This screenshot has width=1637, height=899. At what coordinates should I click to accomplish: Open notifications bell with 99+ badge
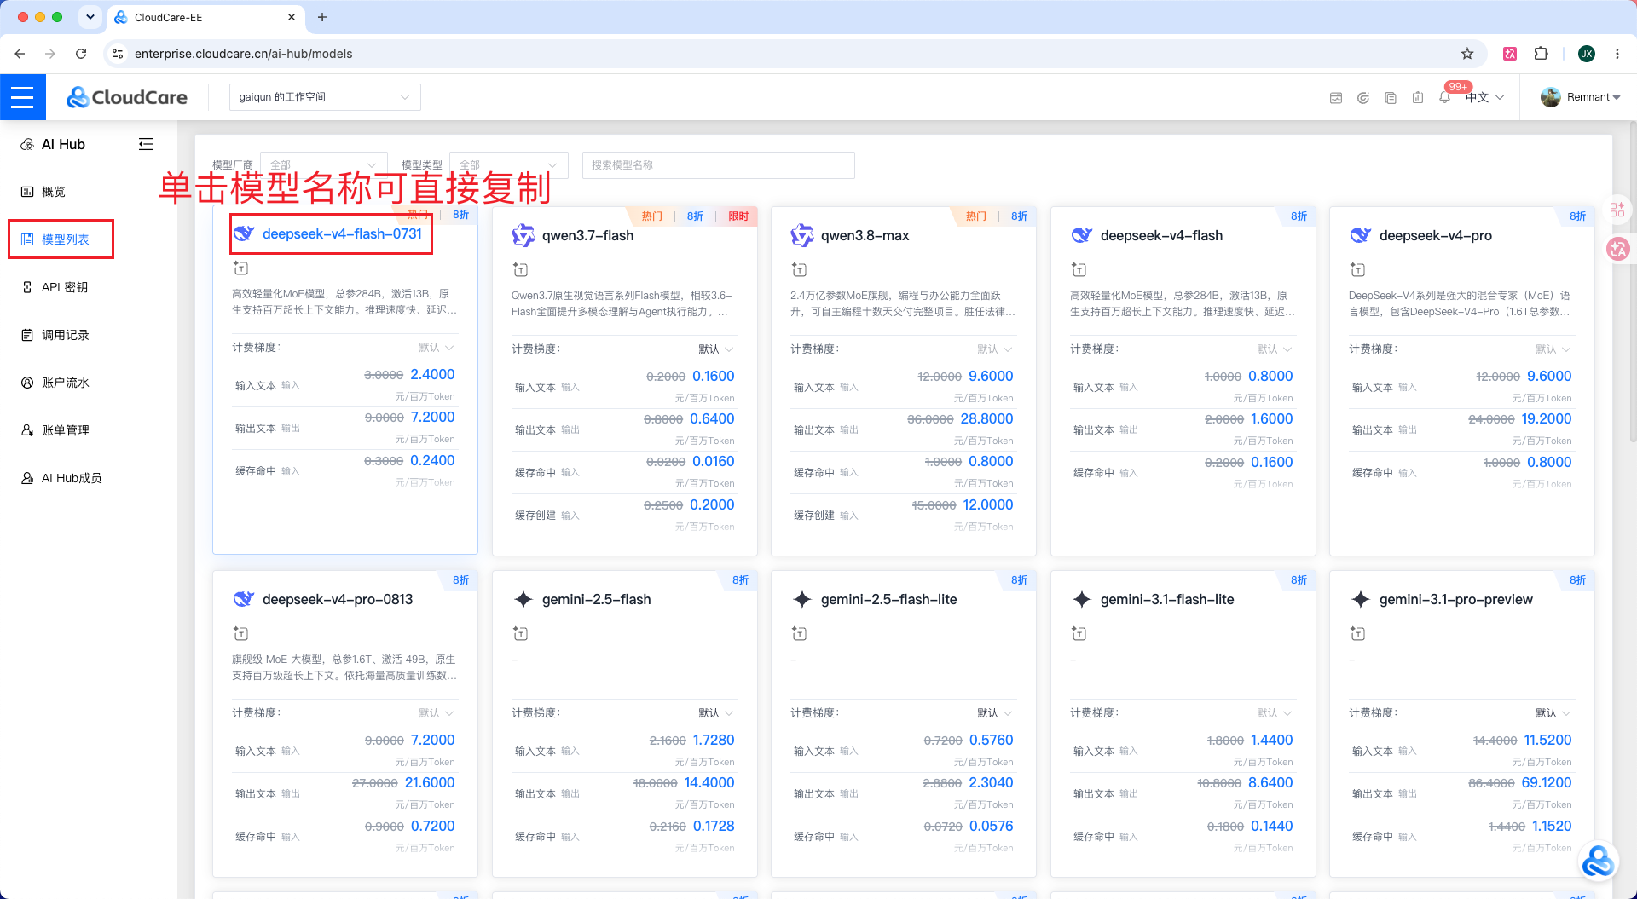1445,97
